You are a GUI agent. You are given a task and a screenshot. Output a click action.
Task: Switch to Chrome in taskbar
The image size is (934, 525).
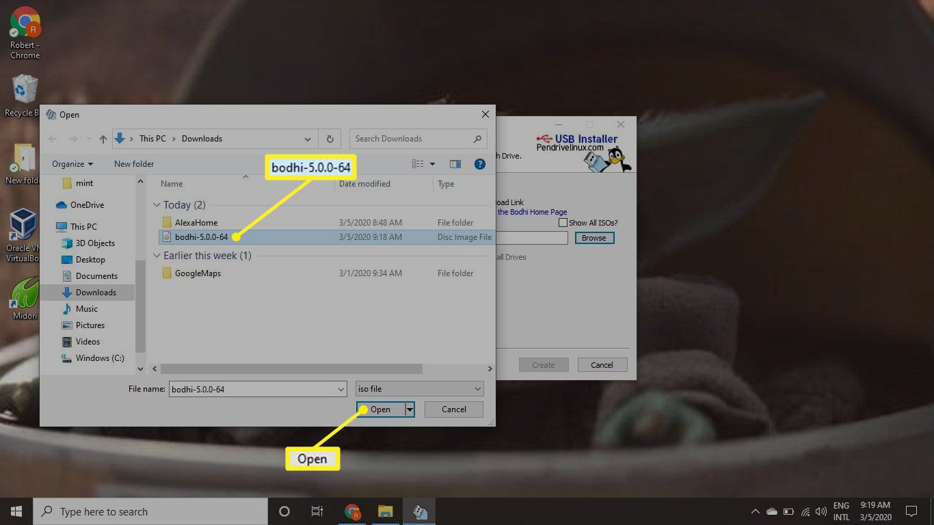pyautogui.click(x=353, y=511)
